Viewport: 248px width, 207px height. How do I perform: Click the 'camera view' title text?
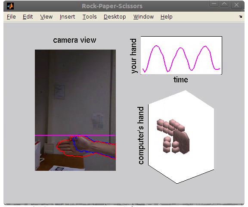click(x=74, y=40)
